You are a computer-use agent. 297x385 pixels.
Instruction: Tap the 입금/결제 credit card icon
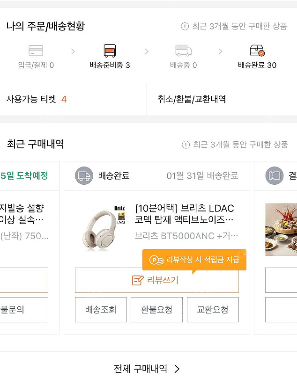36,51
